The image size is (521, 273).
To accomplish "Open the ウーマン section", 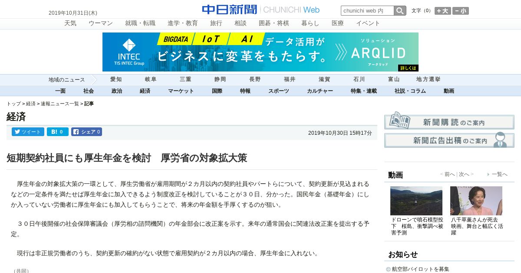I will (x=101, y=23).
